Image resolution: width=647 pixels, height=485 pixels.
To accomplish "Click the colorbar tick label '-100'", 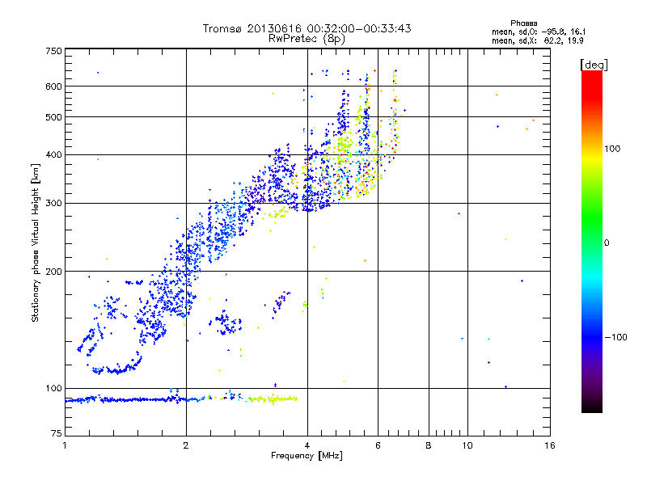I will pos(616,337).
